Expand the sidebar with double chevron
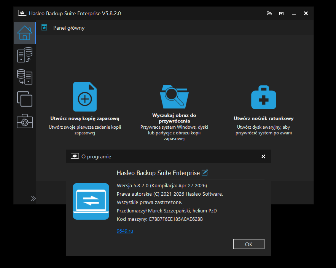 tap(33, 198)
